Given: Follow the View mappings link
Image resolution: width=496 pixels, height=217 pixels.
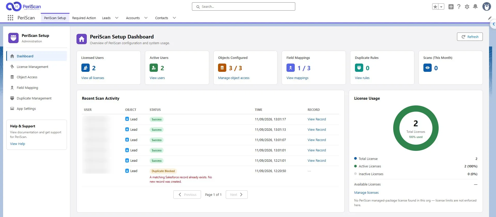Looking at the screenshot, I should [x=297, y=78].
